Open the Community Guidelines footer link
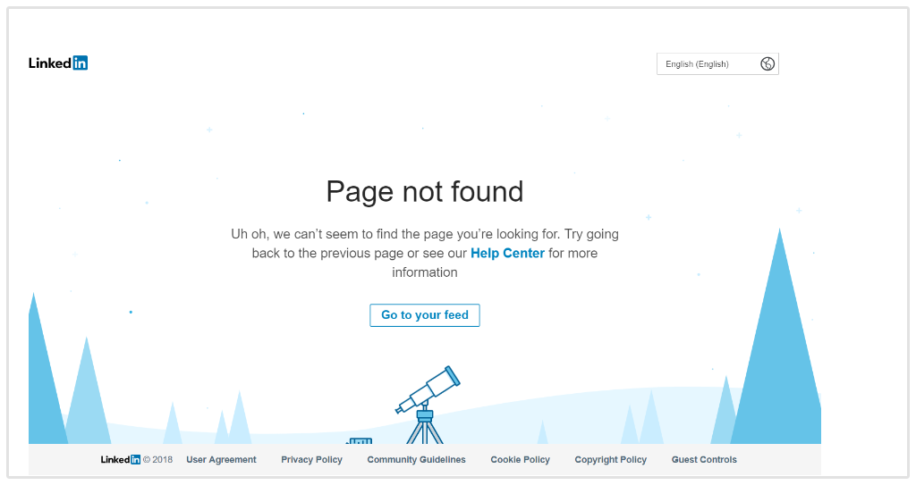Screen dimensions: 916x485 417,460
